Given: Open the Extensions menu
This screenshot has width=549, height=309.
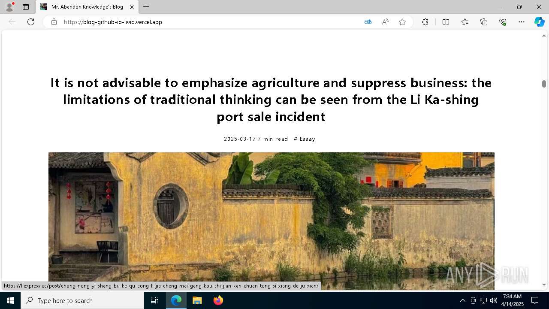Looking at the screenshot, I should (425, 22).
